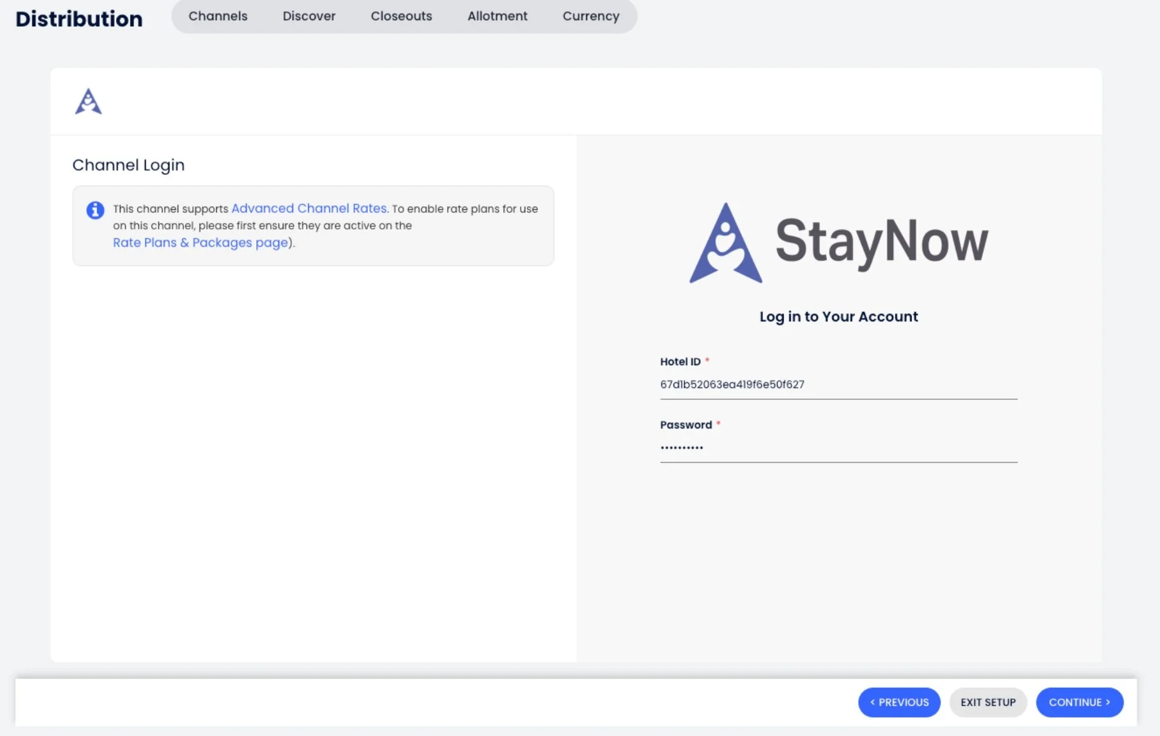Open the Channels tab
The width and height of the screenshot is (1160, 736).
218,16
